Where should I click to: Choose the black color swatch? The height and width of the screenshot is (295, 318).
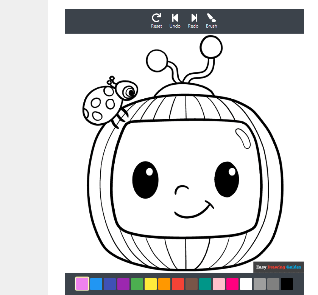click(x=287, y=284)
